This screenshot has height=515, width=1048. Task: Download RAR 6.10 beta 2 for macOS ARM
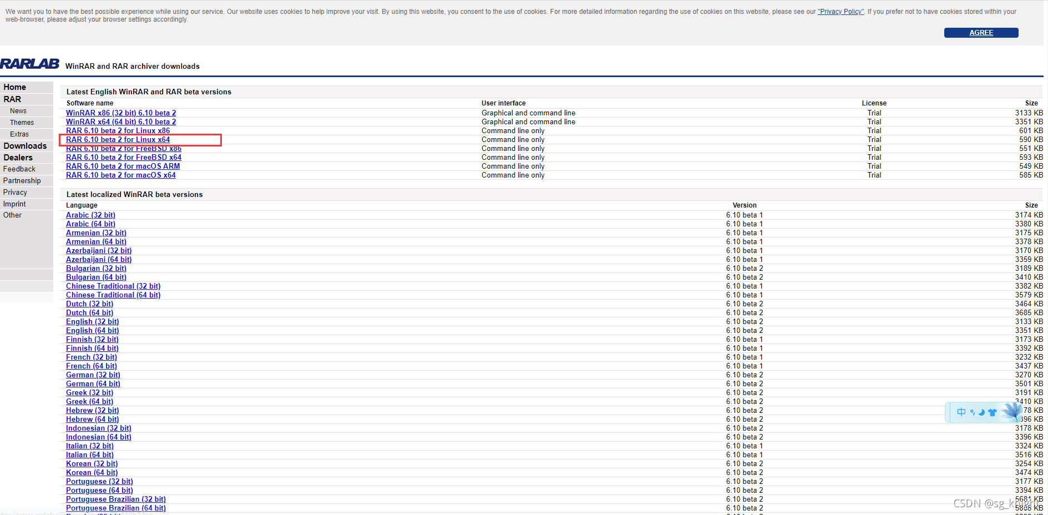pyautogui.click(x=123, y=166)
